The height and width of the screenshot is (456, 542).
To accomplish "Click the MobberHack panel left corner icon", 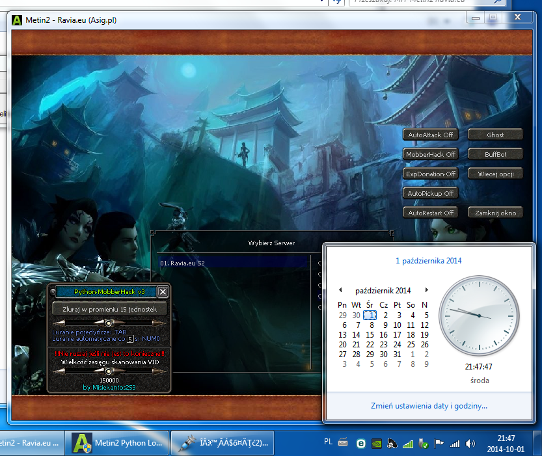I will tap(53, 292).
